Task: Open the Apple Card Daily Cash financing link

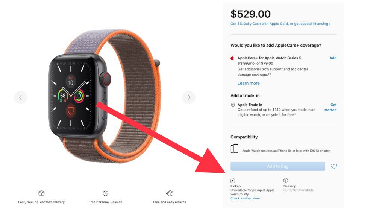Action: tap(280, 24)
